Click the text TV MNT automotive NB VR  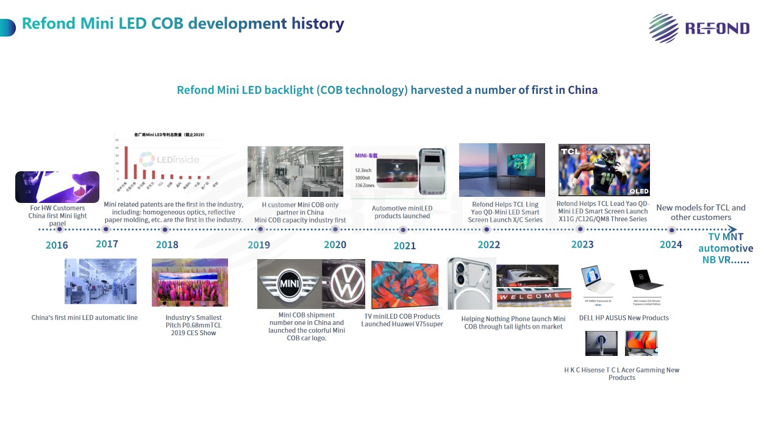pyautogui.click(x=726, y=248)
